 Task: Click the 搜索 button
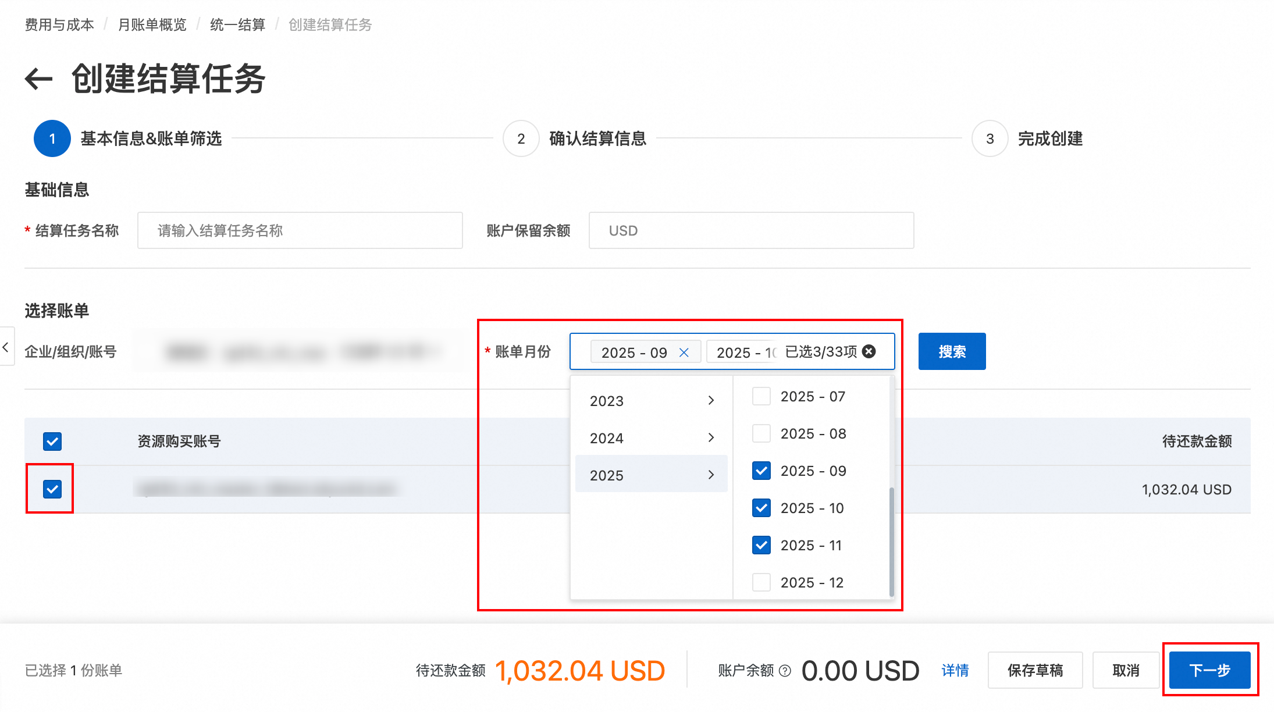pos(952,351)
